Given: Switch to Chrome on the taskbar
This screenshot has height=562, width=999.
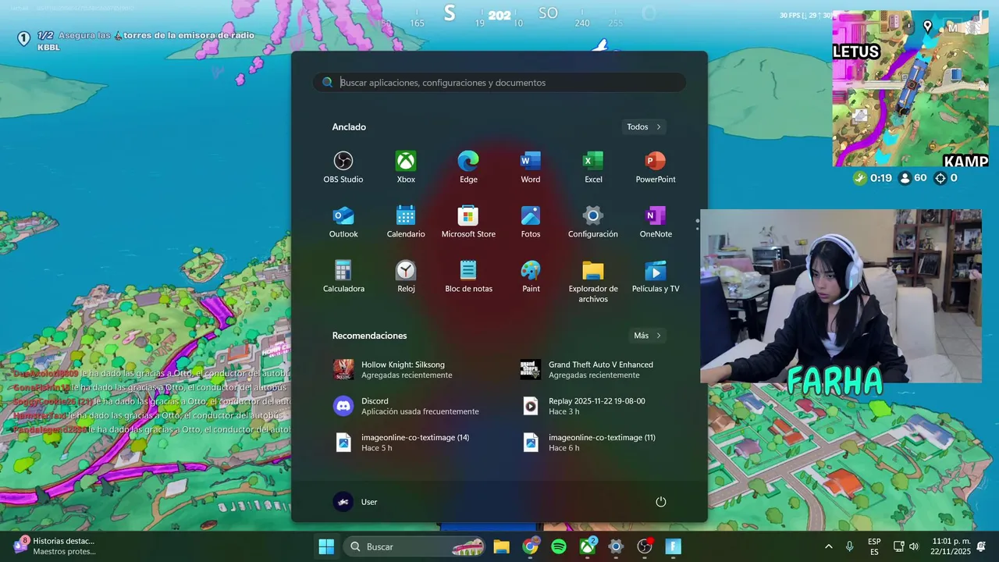Looking at the screenshot, I should pos(530,546).
